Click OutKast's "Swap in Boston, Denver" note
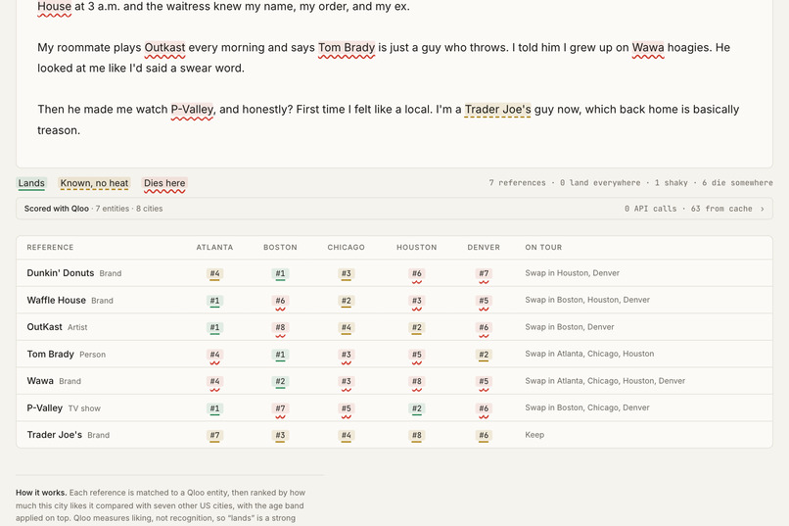 pyautogui.click(x=570, y=327)
